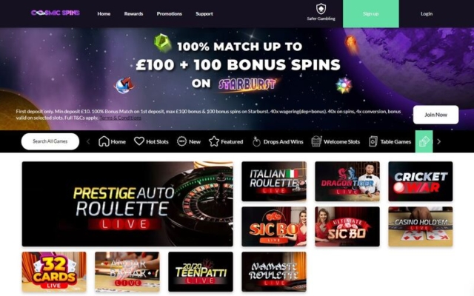474x296 pixels.
Task: Choose the Featured star icon
Action: coord(214,141)
